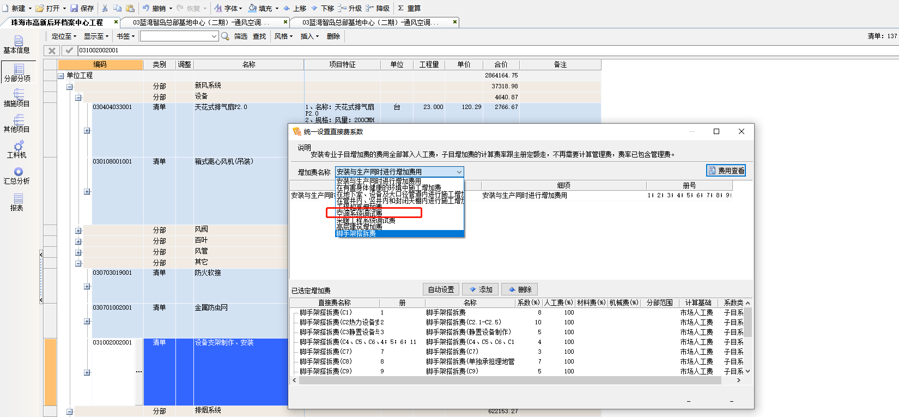Click the 编码 column header

[x=100, y=64]
